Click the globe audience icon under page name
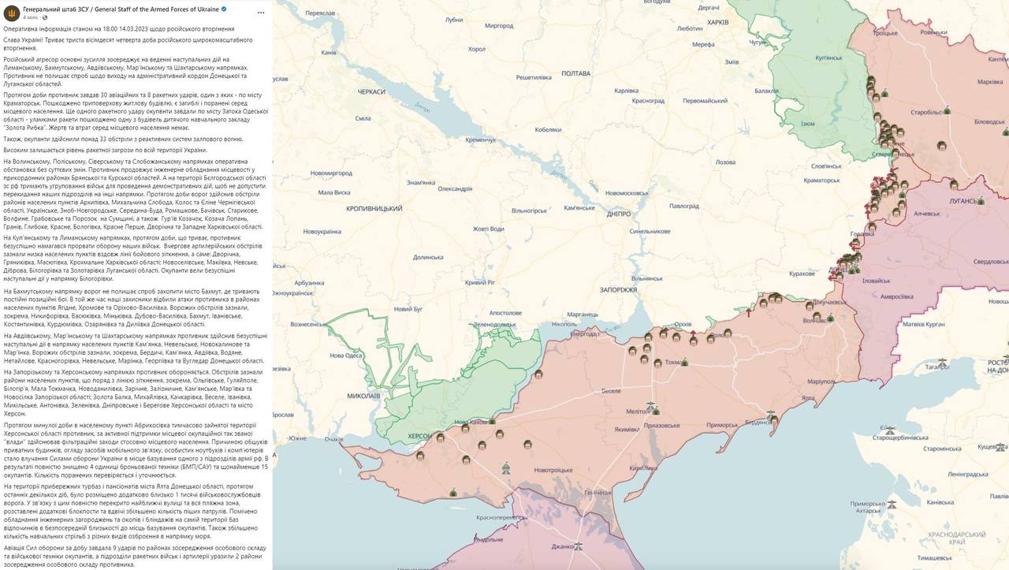The width and height of the screenshot is (1009, 570). coord(44,17)
